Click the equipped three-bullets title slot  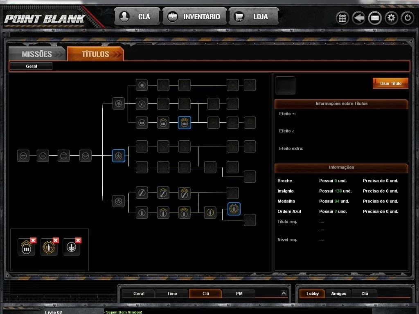[26, 247]
